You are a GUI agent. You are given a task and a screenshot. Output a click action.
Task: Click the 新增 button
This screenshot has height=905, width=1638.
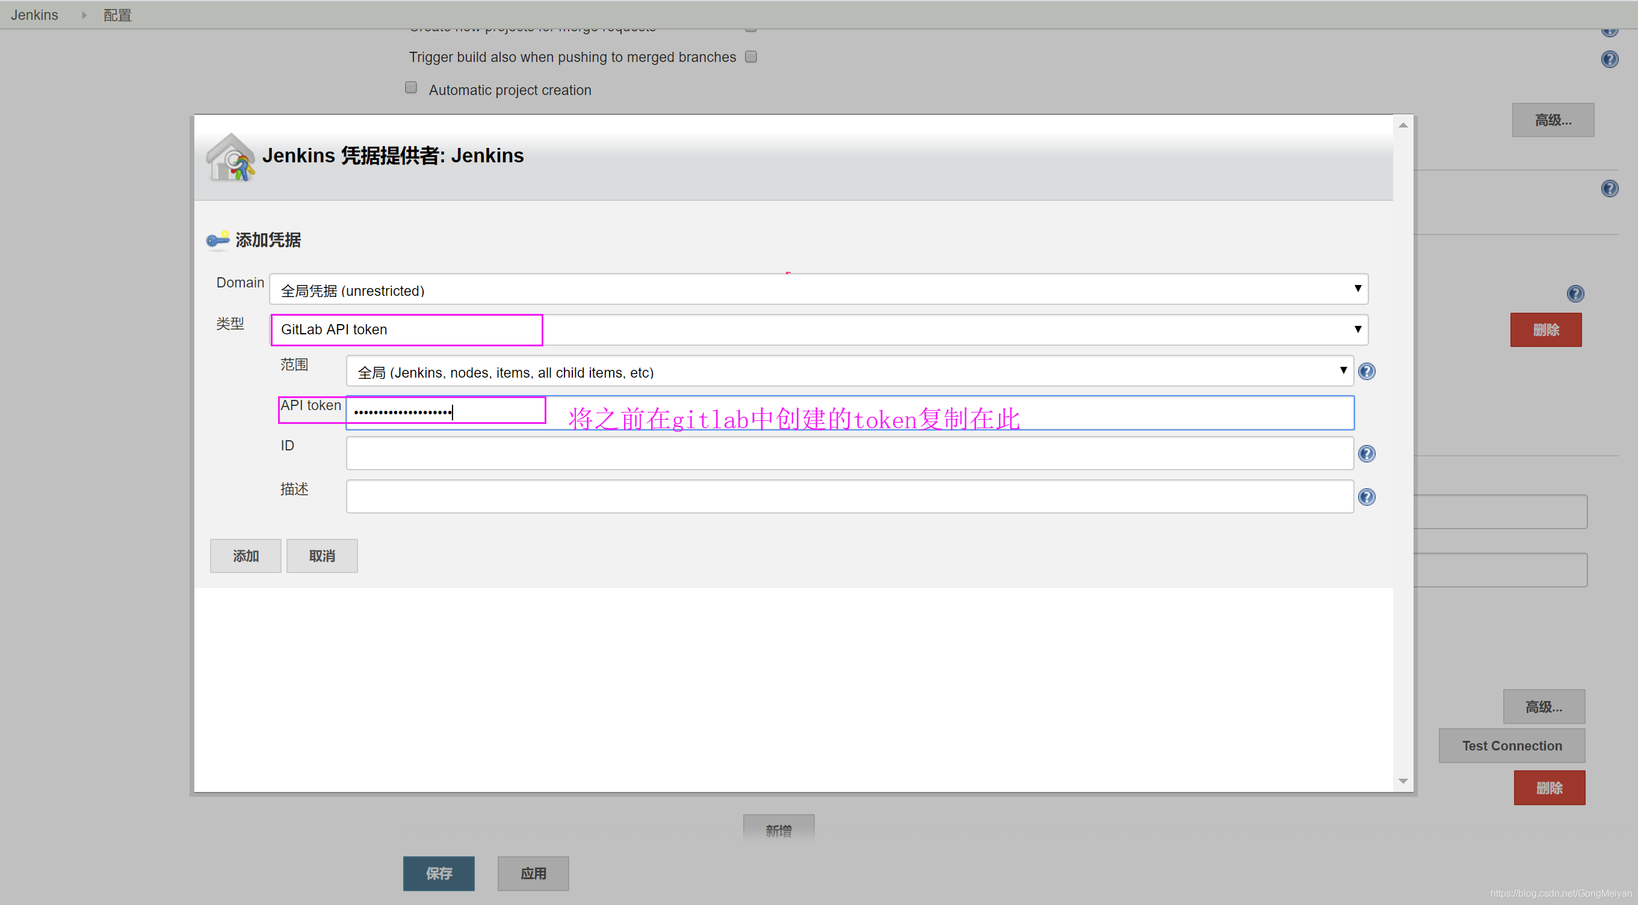tap(778, 830)
